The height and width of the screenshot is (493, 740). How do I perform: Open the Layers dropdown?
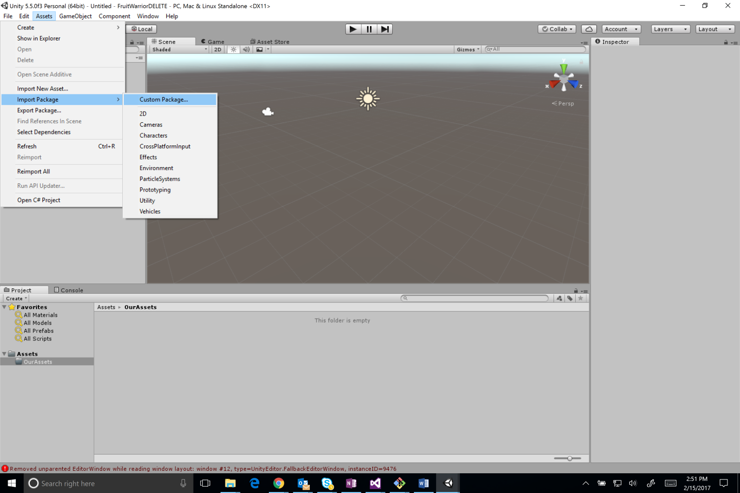[x=670, y=29]
